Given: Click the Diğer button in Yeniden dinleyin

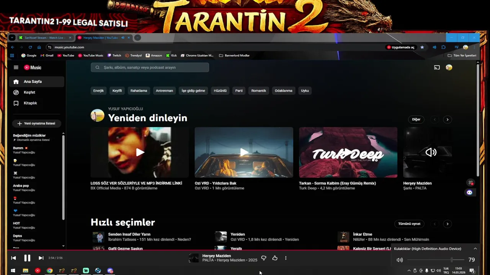Looking at the screenshot, I should [x=416, y=120].
